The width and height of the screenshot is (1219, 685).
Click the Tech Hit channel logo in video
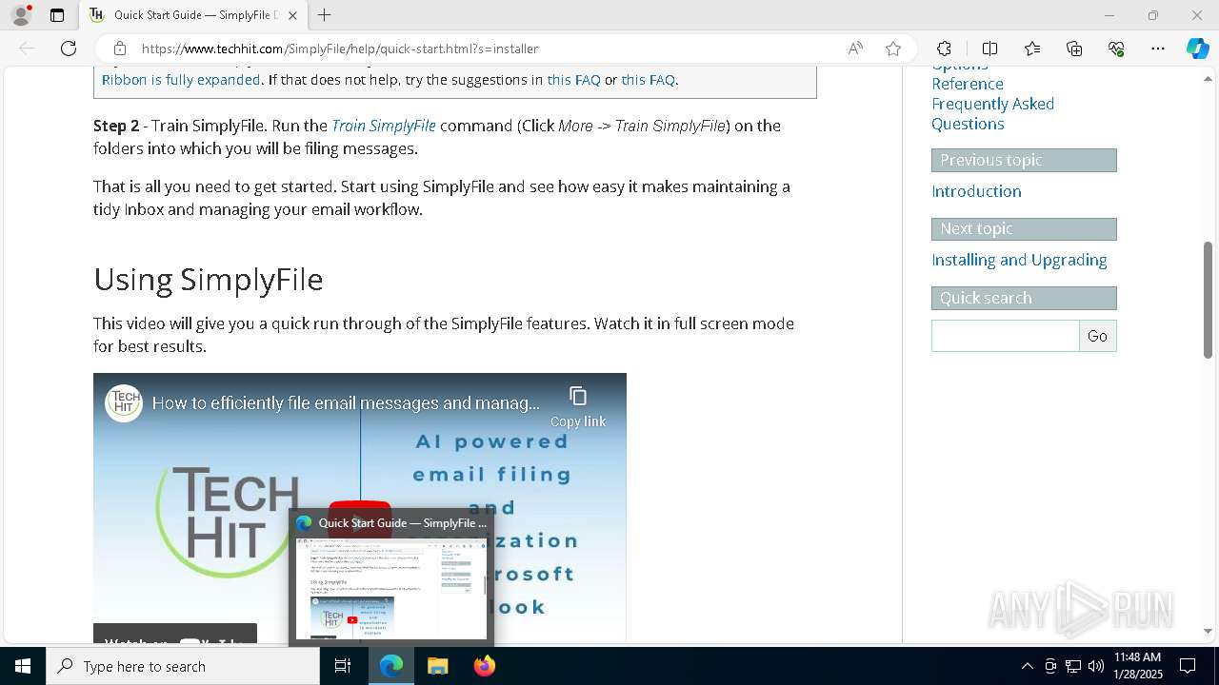coord(124,402)
